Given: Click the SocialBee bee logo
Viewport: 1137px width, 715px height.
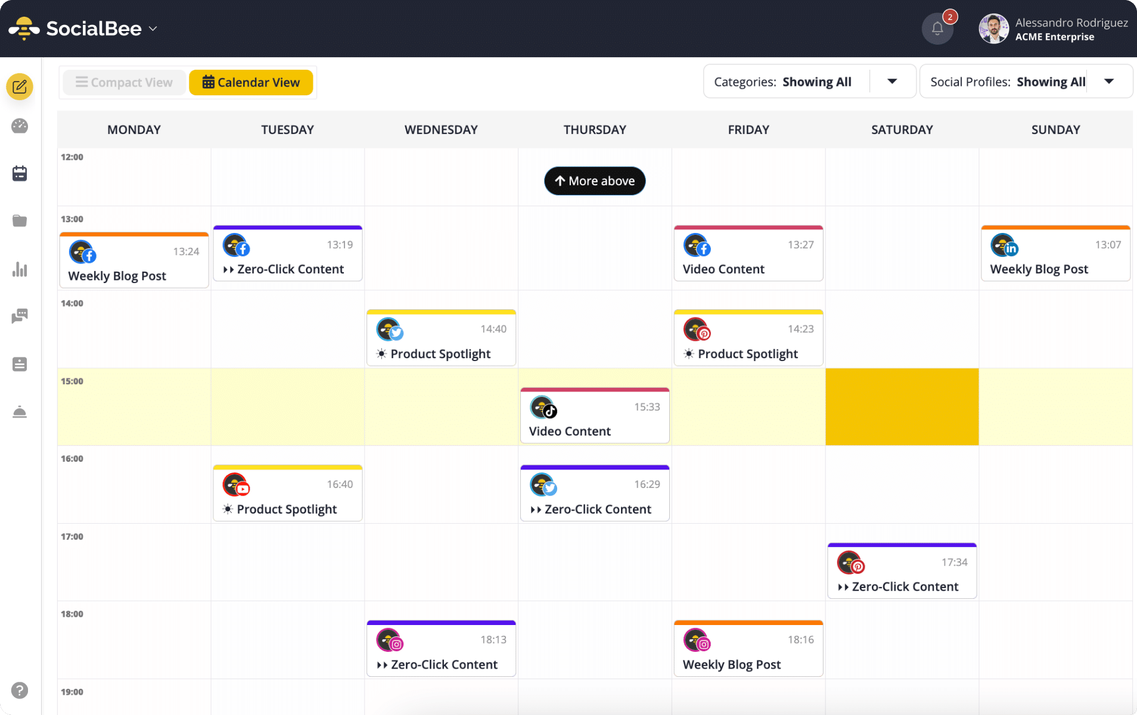Looking at the screenshot, I should point(24,27).
